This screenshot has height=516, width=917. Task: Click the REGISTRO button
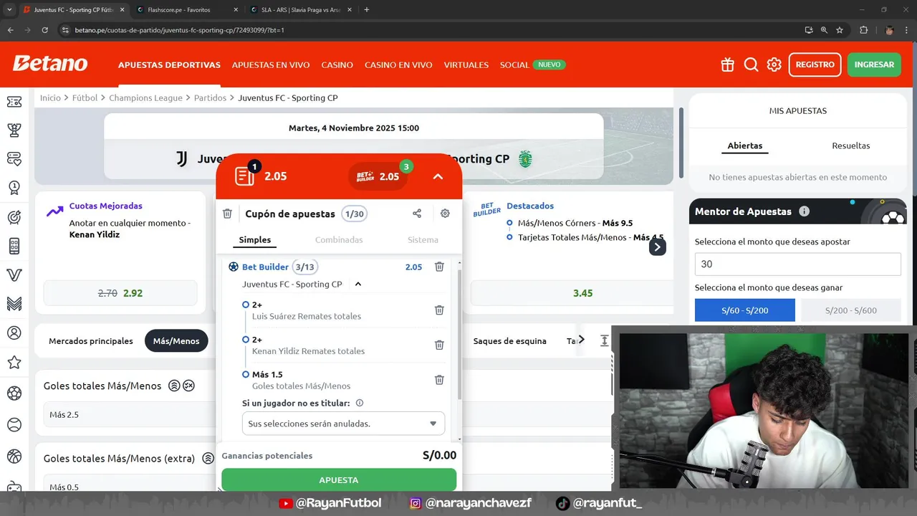(815, 64)
